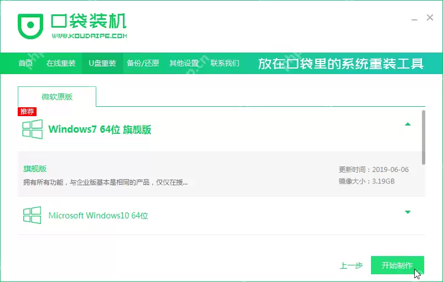Close the 口袋装机 window
The image size is (443, 282).
pyautogui.click(x=430, y=18)
